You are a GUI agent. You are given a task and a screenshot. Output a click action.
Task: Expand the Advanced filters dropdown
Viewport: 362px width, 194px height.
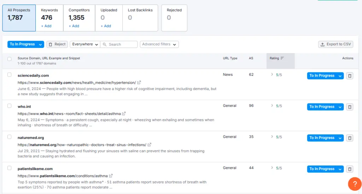(x=159, y=44)
